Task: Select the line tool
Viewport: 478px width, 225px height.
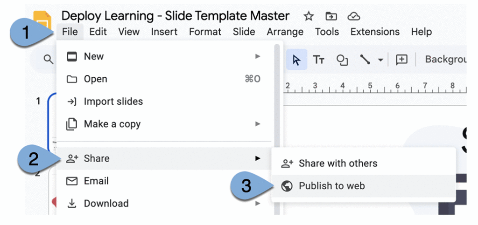Action: coord(365,60)
